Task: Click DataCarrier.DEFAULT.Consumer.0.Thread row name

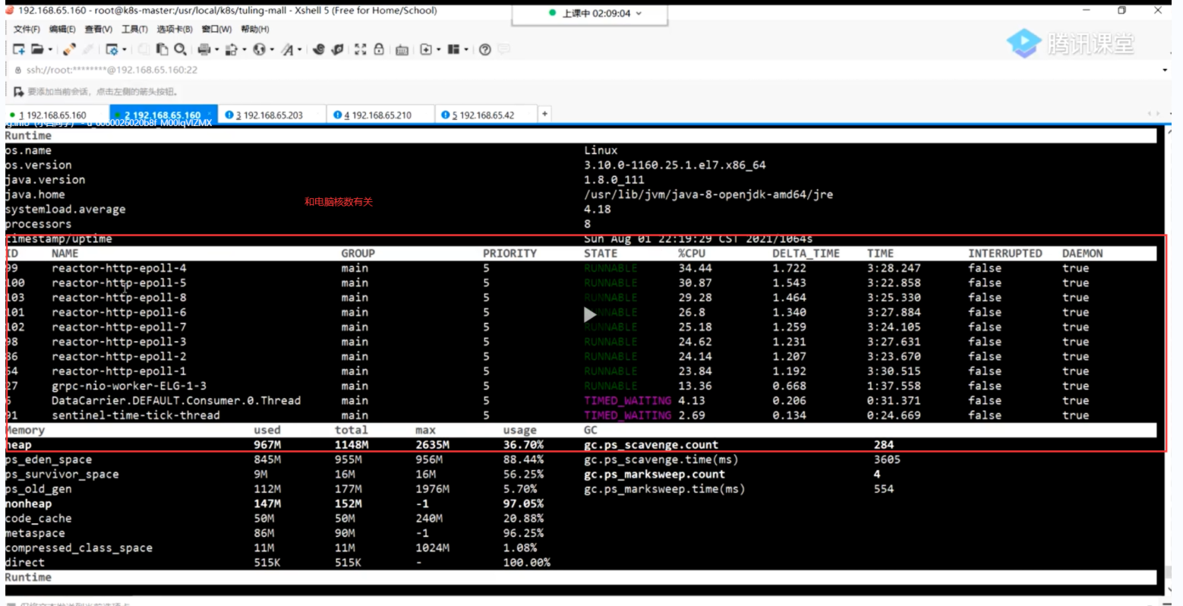Action: (x=176, y=400)
